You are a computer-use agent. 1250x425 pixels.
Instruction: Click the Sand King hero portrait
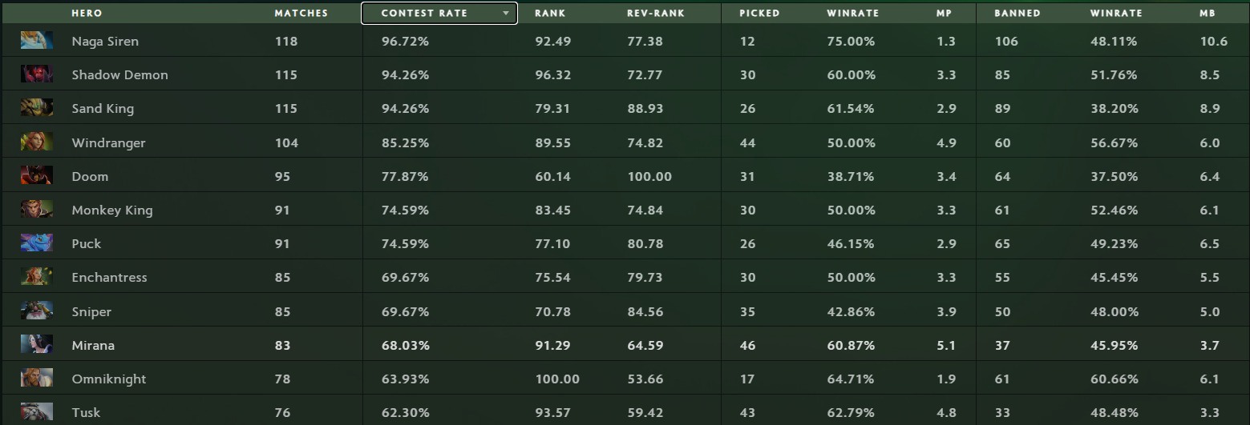(x=37, y=108)
